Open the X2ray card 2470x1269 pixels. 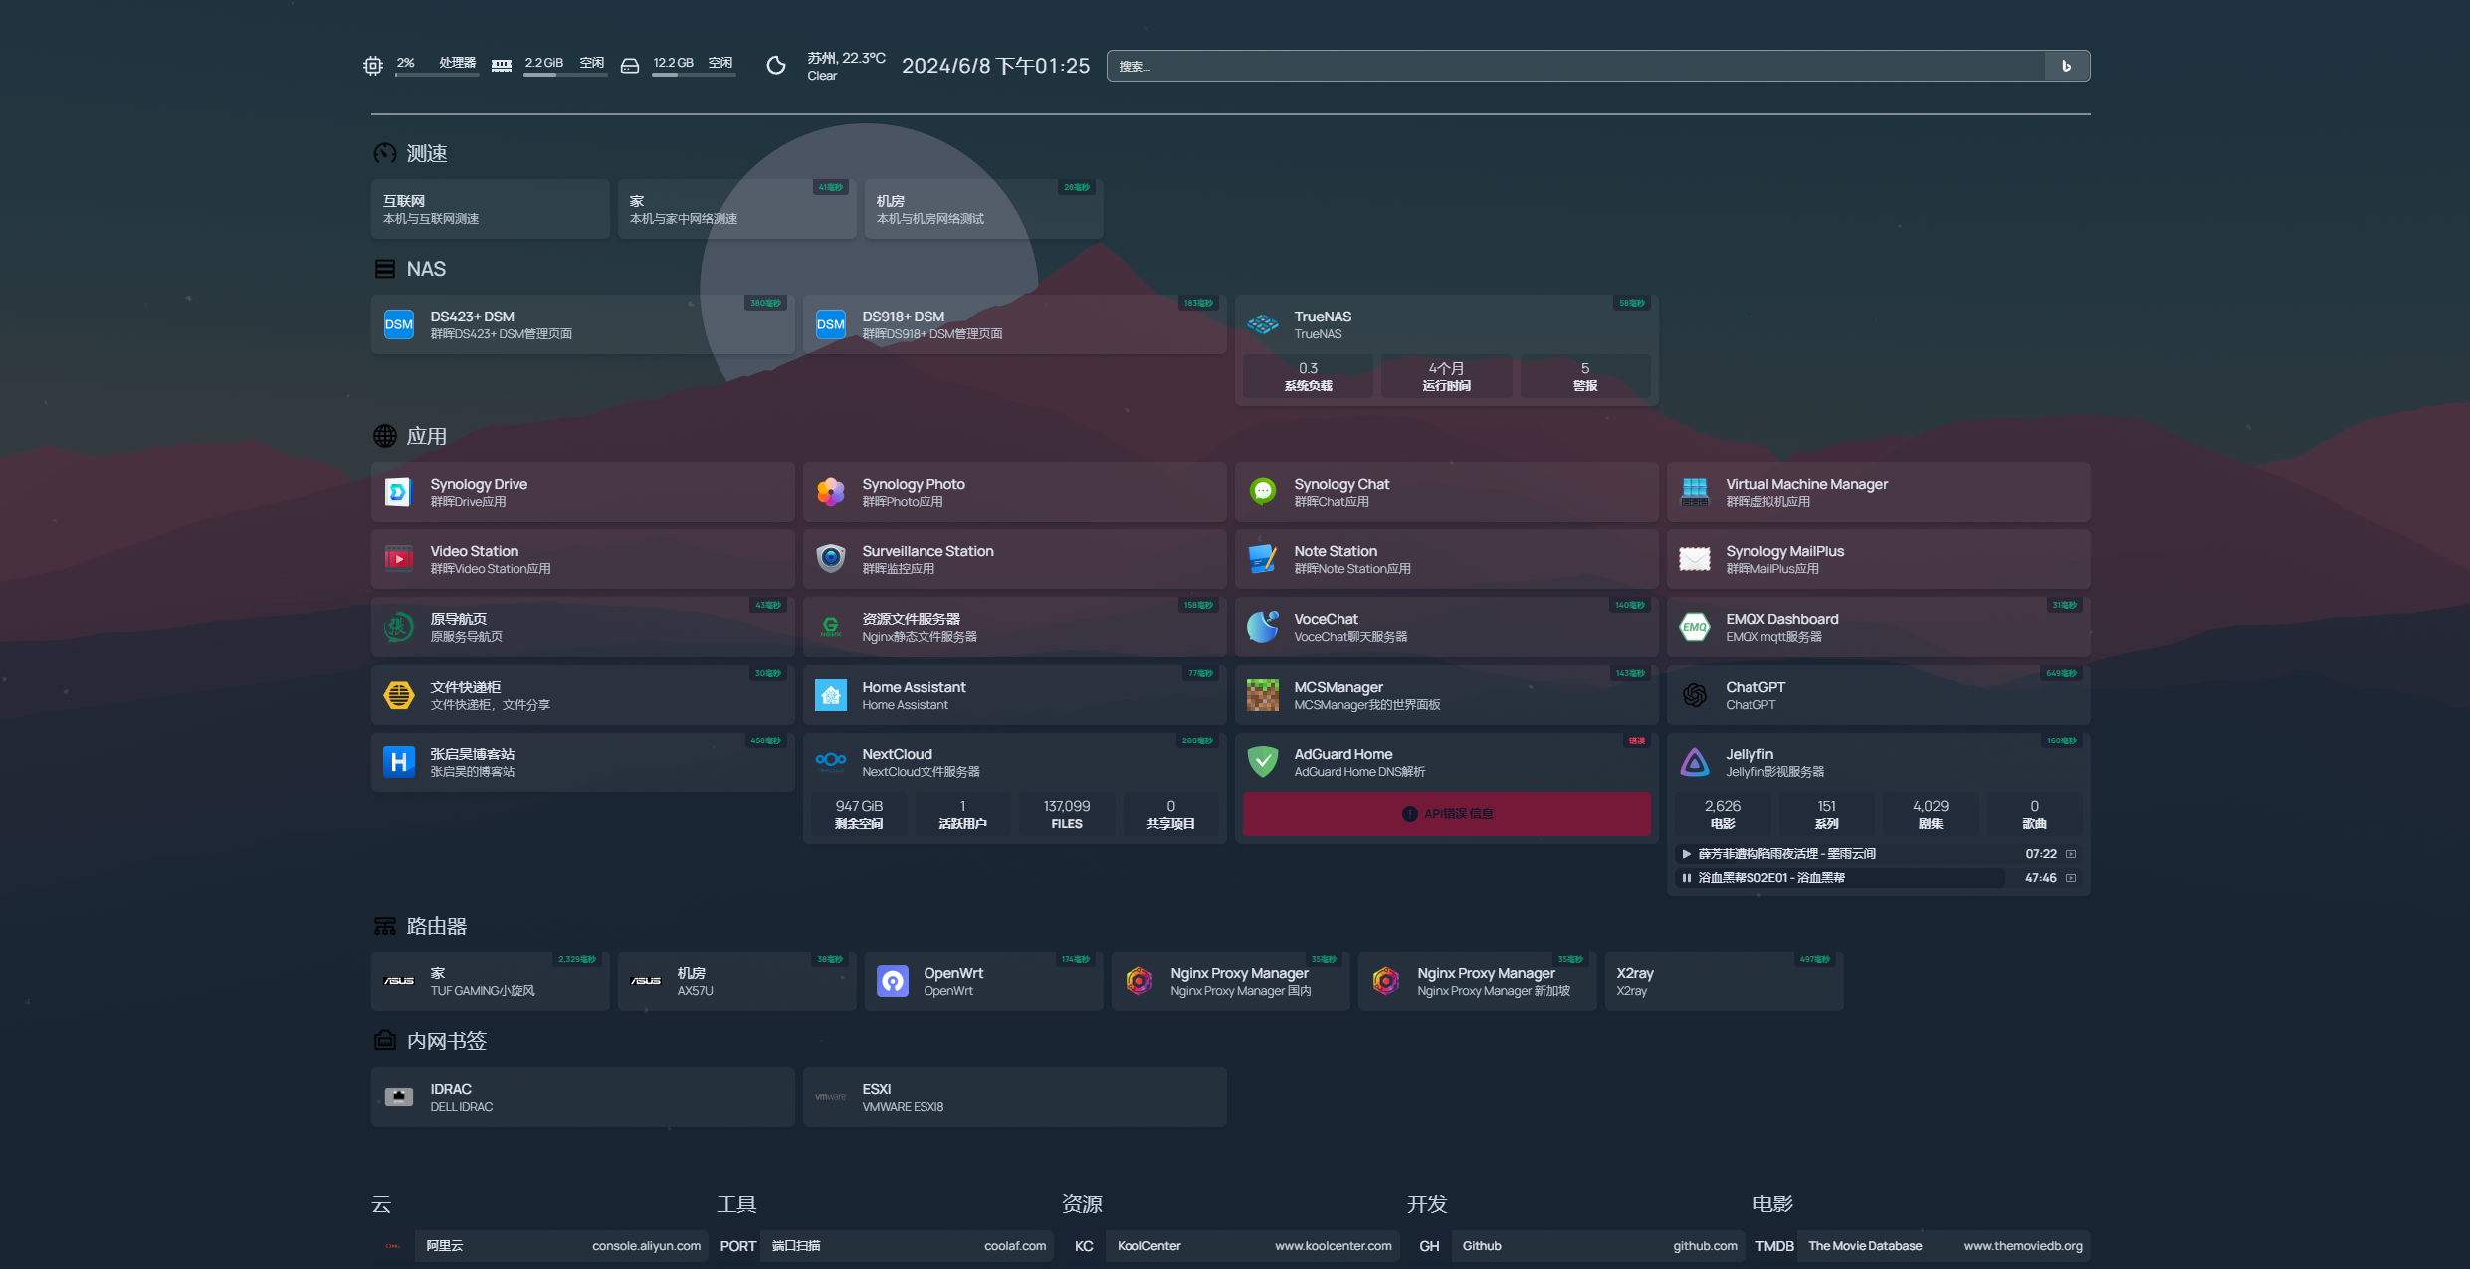coord(1725,981)
